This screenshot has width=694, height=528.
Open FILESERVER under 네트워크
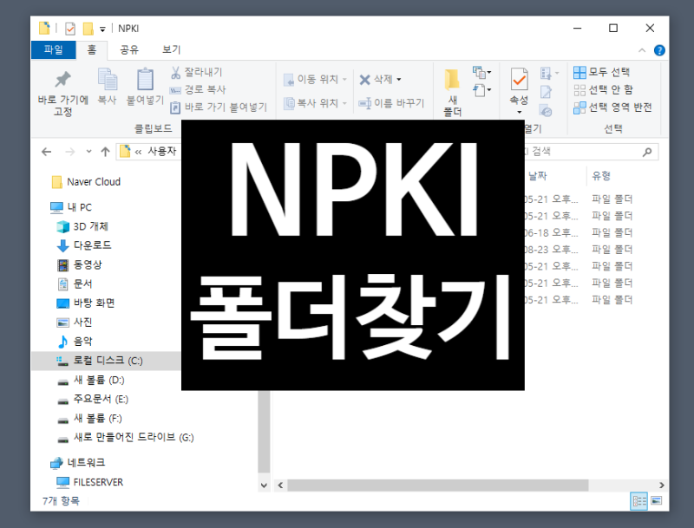[x=90, y=482]
